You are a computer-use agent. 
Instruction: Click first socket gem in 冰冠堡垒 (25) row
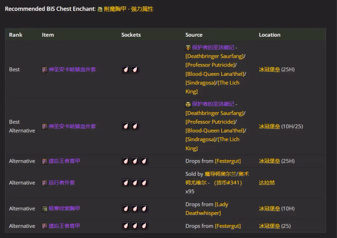pos(126,226)
